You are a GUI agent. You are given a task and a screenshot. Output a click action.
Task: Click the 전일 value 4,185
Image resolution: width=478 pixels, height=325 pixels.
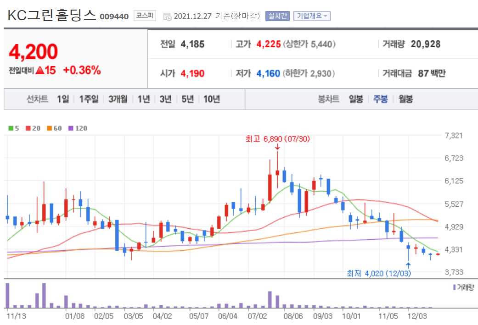tap(193, 44)
